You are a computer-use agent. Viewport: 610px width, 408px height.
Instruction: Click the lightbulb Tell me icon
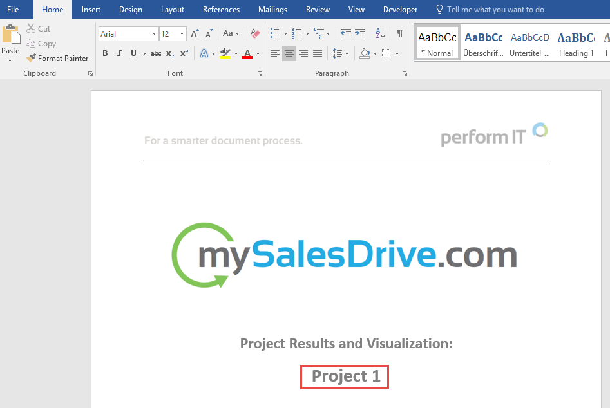pyautogui.click(x=439, y=9)
